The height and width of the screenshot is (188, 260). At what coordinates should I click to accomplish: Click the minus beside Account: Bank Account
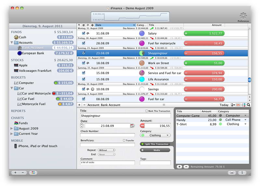coord(84,105)
